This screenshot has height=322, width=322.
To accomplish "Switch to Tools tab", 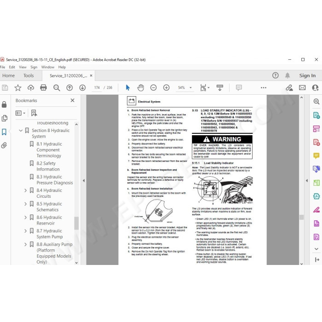I will pos(29,75).
